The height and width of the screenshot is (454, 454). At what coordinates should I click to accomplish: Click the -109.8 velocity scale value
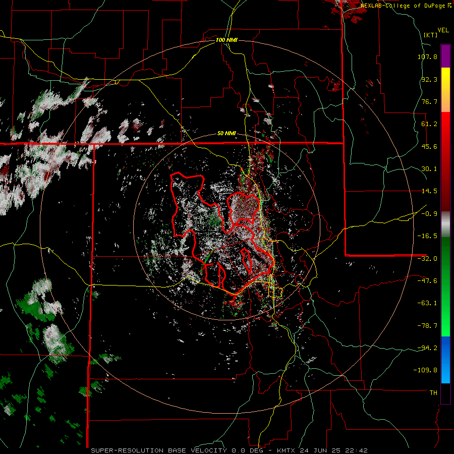[426, 370]
